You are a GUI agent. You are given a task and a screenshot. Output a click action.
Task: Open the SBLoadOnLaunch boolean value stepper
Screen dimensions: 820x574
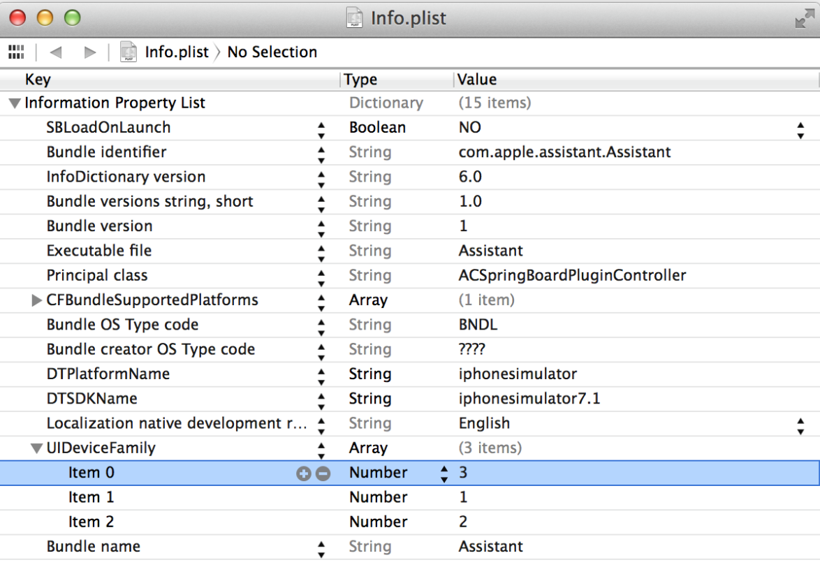[800, 128]
